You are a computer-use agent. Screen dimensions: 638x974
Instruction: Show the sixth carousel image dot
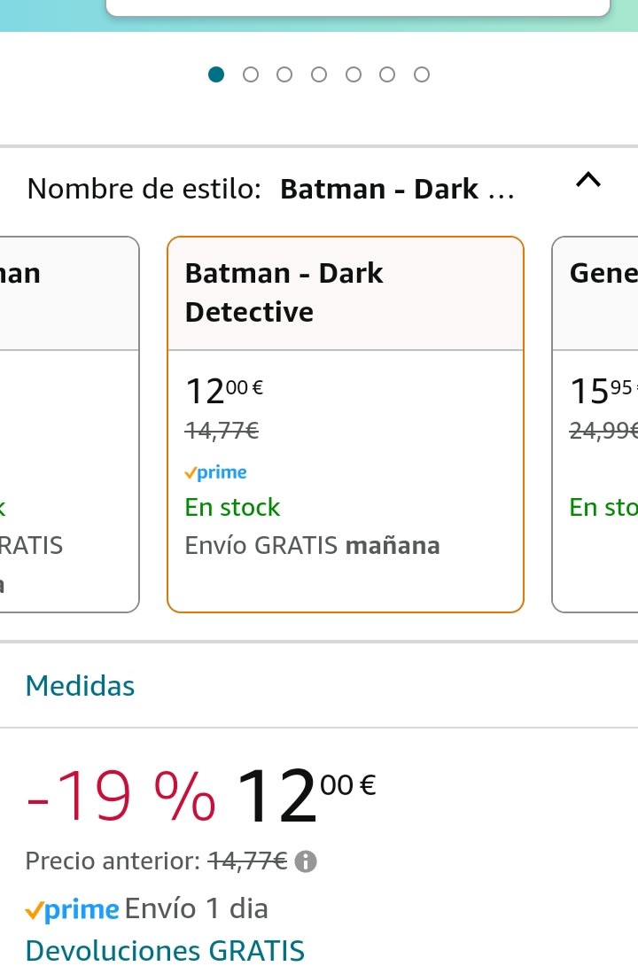coord(387,74)
